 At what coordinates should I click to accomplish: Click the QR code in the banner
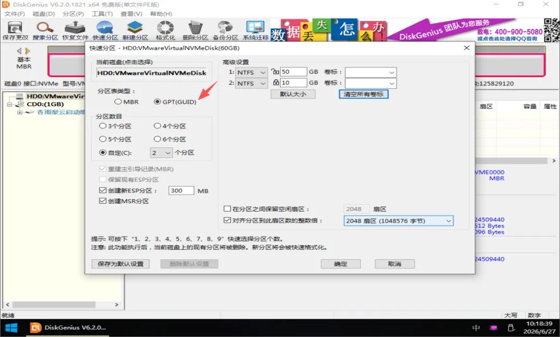click(x=551, y=30)
